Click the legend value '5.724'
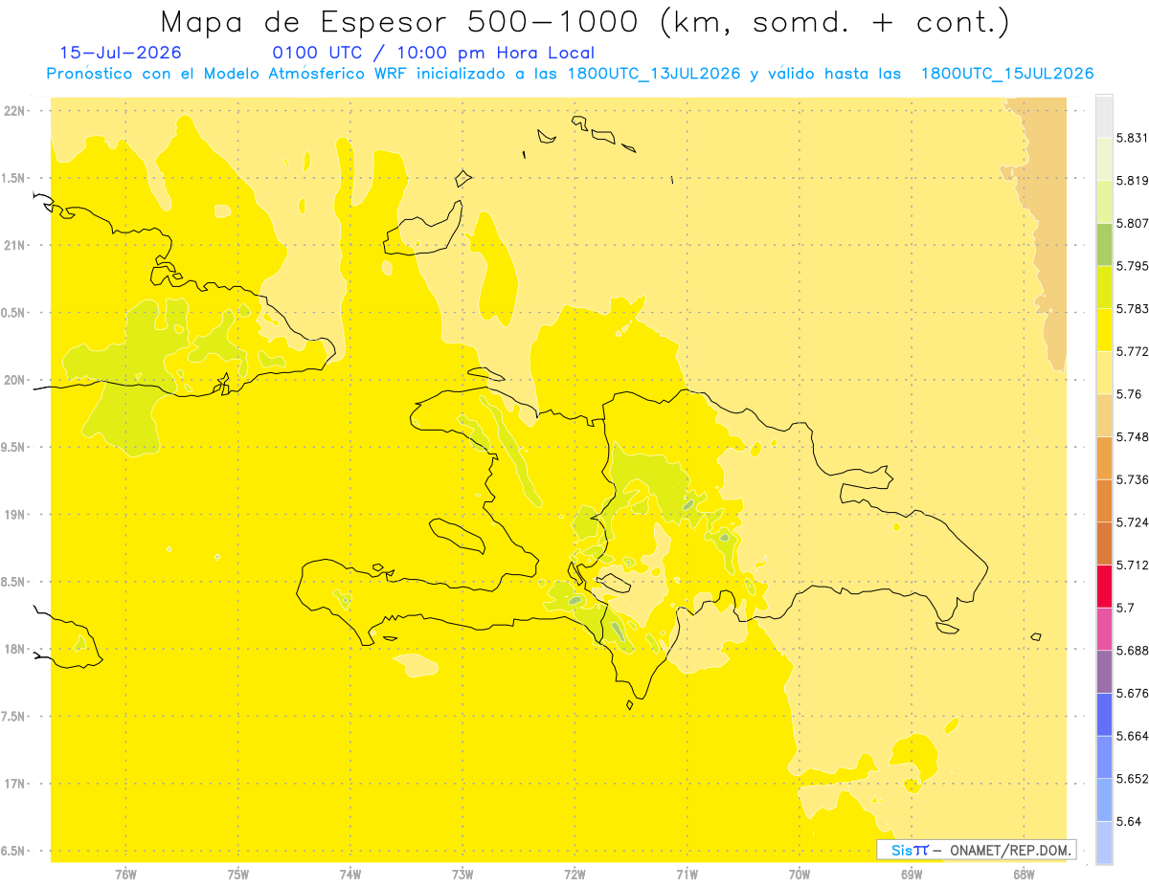The height and width of the screenshot is (887, 1149). [1132, 522]
